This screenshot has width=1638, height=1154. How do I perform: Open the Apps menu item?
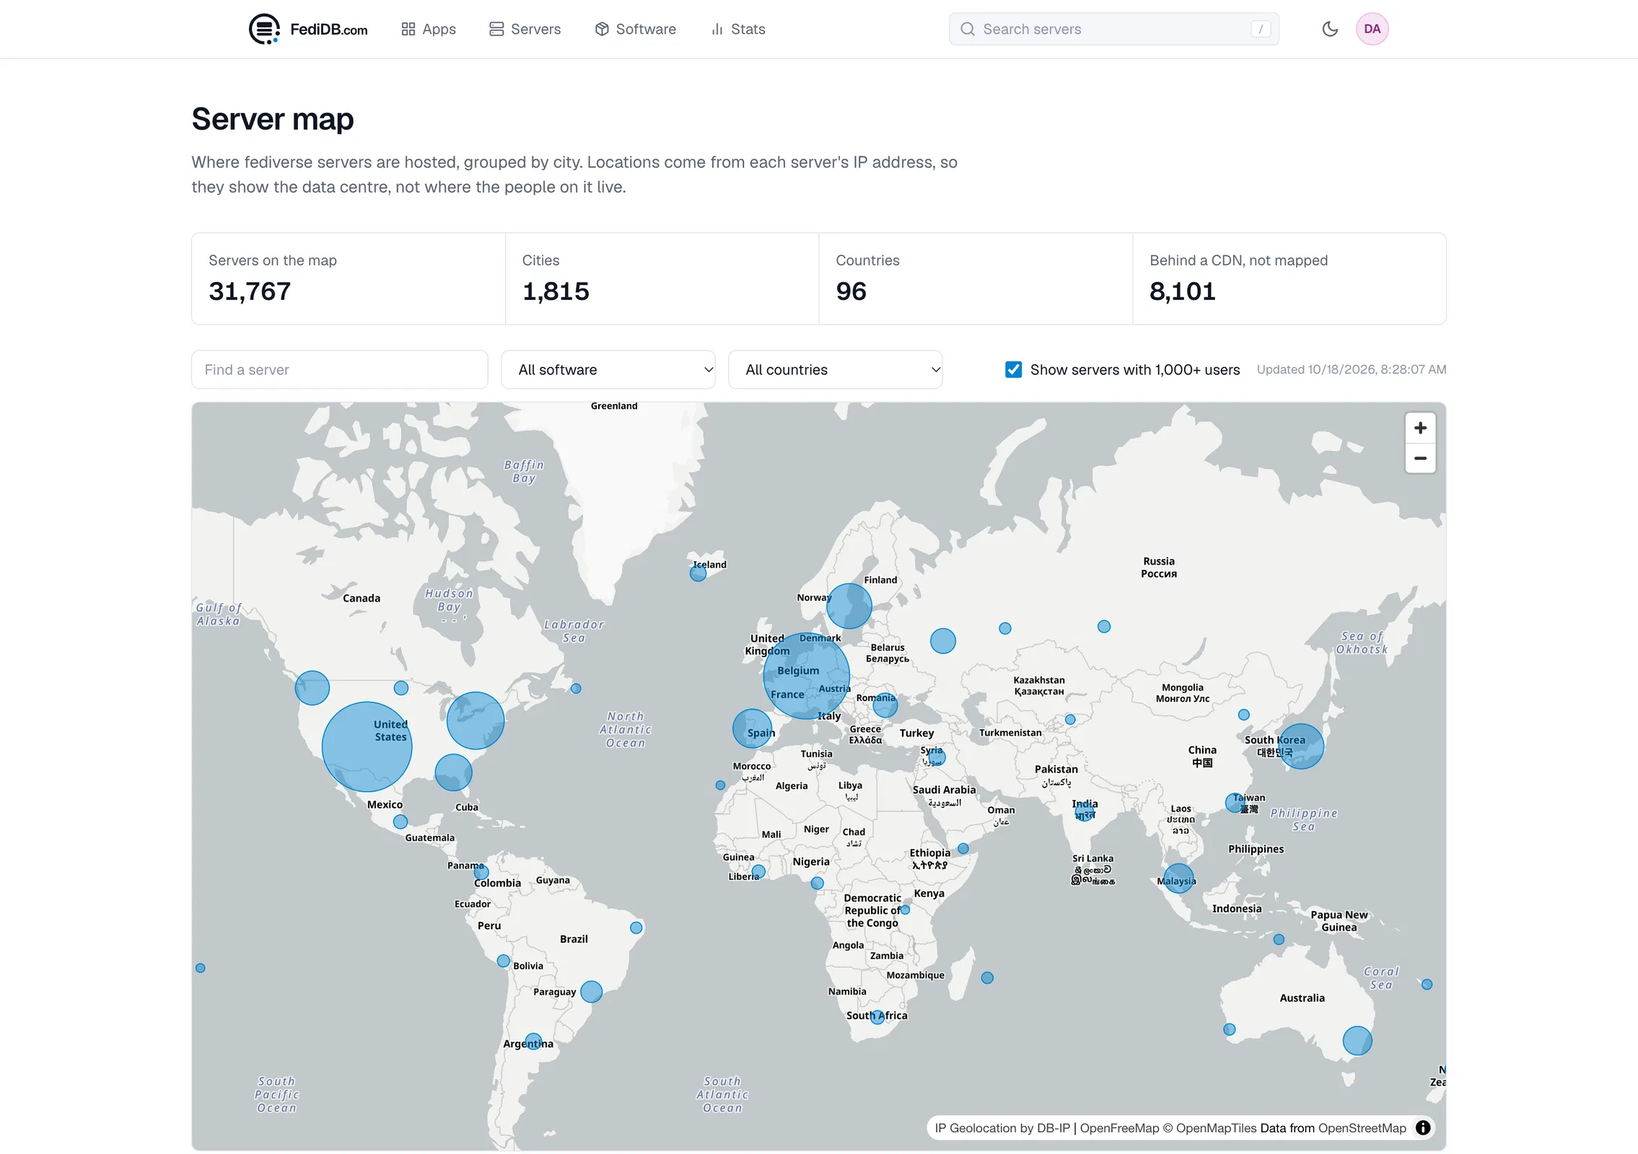429,29
